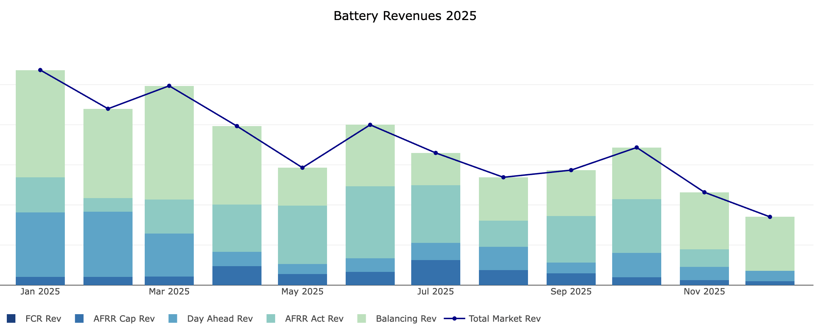Click the Jan 2025 axis label
821x331 pixels.
click(x=39, y=292)
